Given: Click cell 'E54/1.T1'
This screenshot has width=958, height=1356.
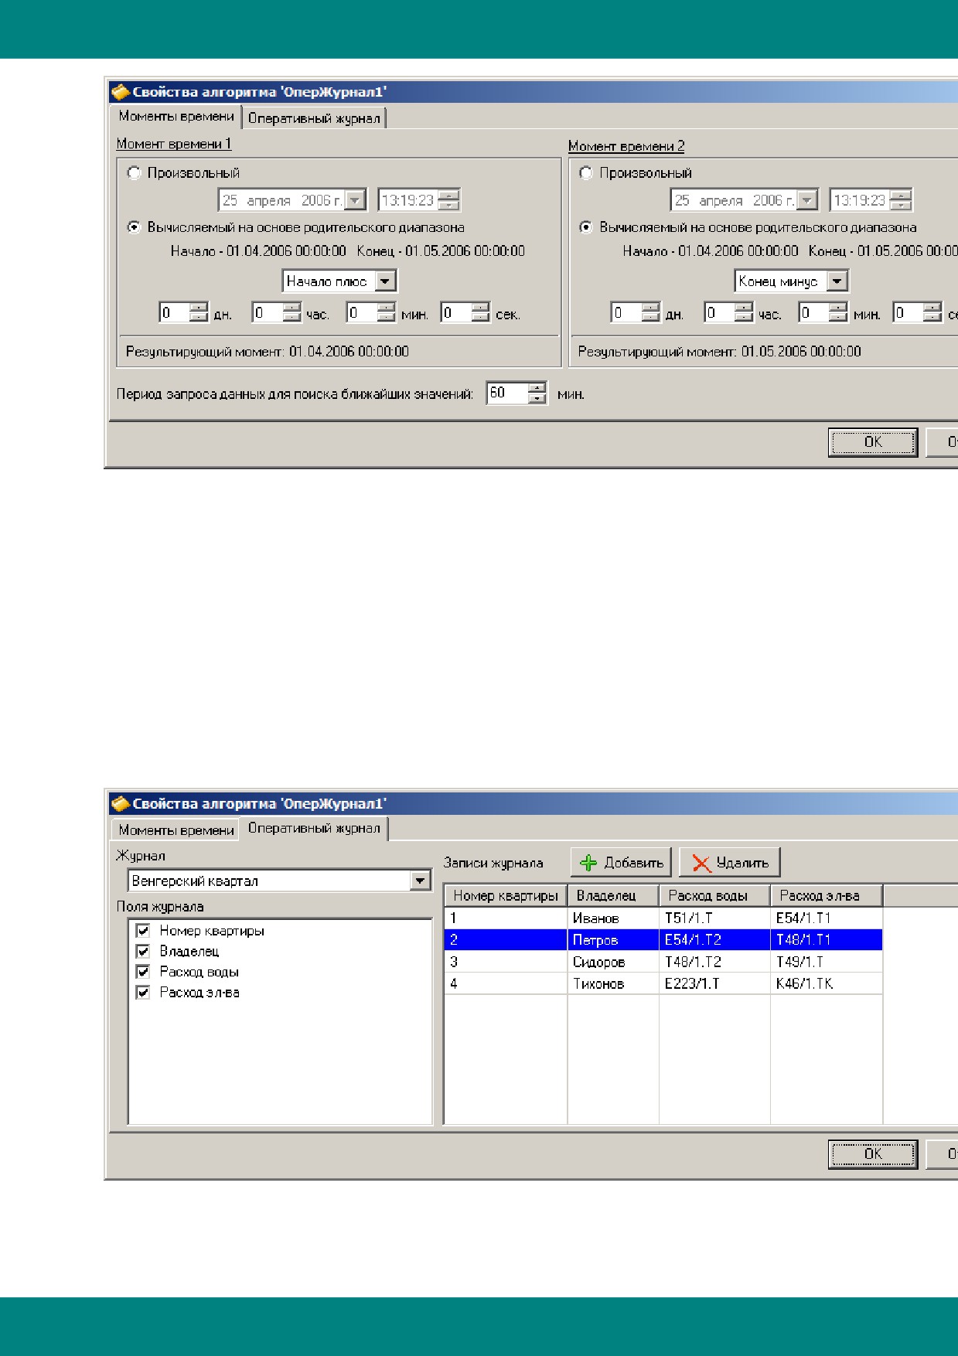Looking at the screenshot, I should [827, 918].
